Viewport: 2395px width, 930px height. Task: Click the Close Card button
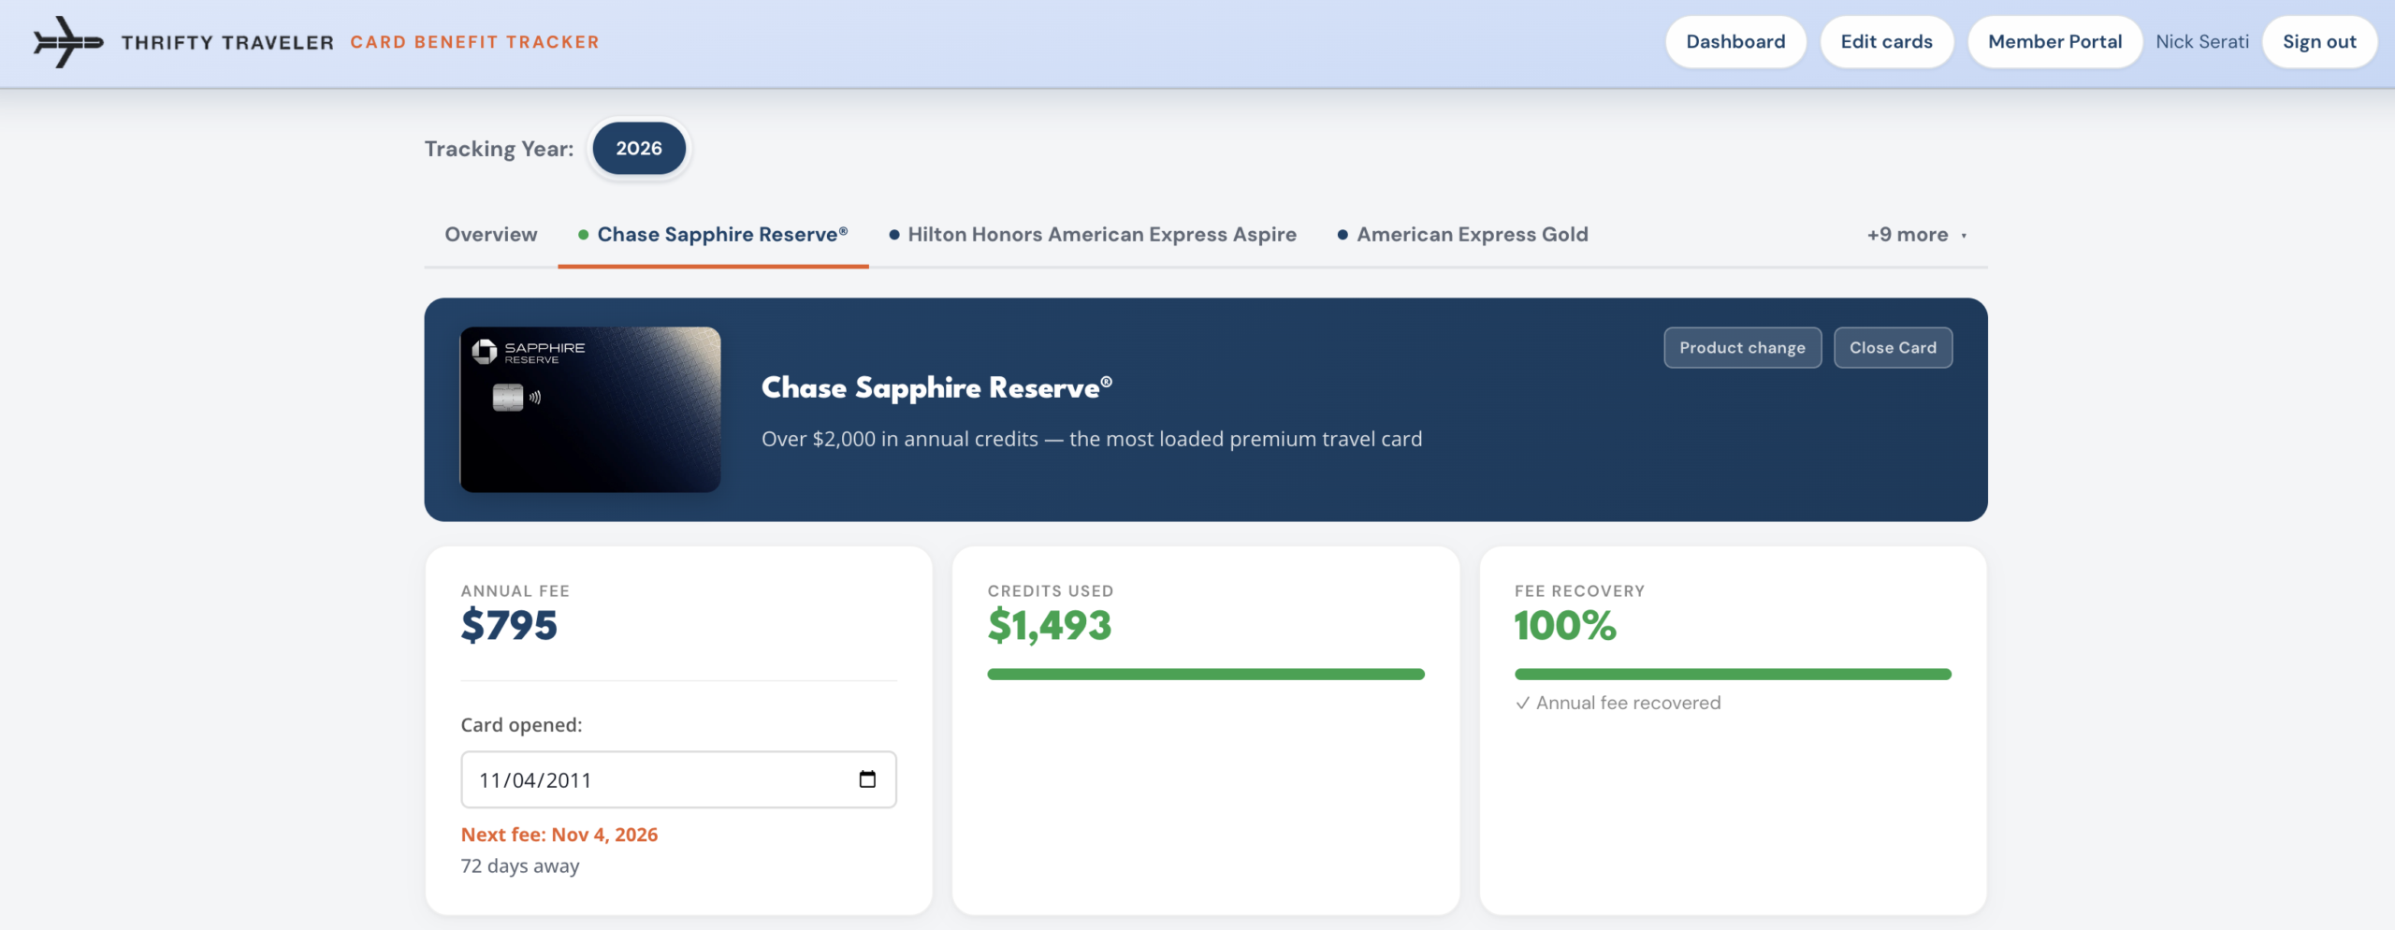pyautogui.click(x=1893, y=348)
